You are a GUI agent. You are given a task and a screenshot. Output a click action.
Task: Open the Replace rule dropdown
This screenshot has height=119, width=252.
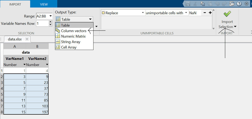143,13
